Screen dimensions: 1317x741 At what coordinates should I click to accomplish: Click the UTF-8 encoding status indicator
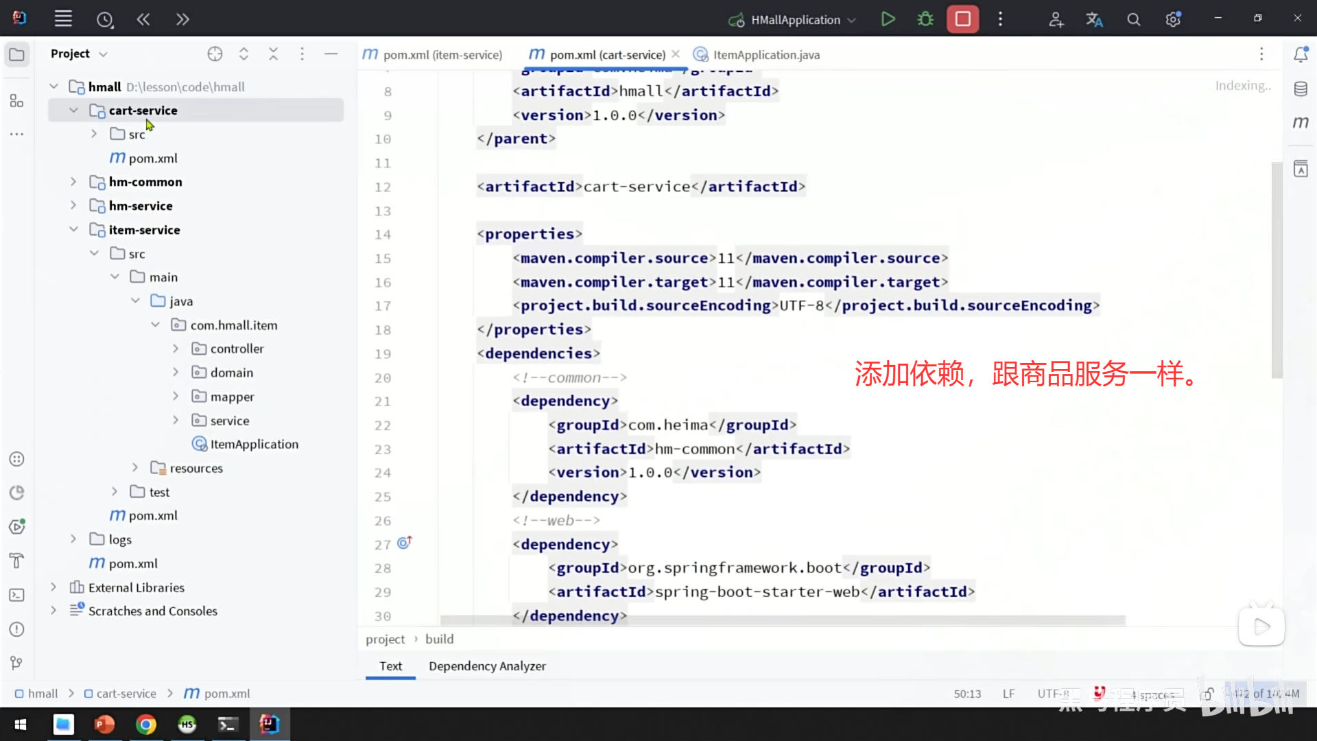click(1054, 694)
